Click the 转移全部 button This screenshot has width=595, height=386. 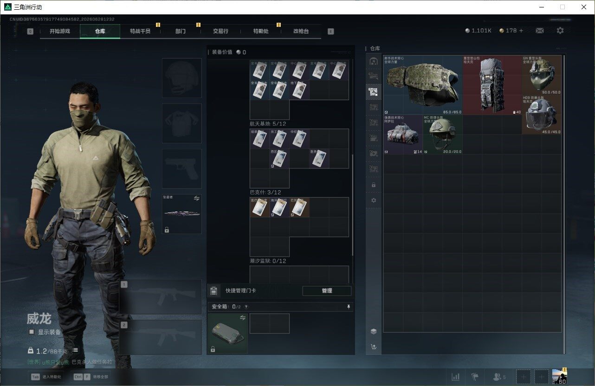(x=91, y=377)
